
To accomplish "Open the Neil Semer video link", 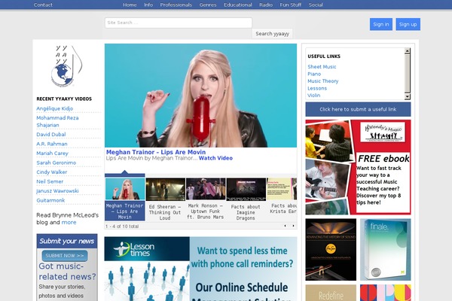I will pos(50,181).
